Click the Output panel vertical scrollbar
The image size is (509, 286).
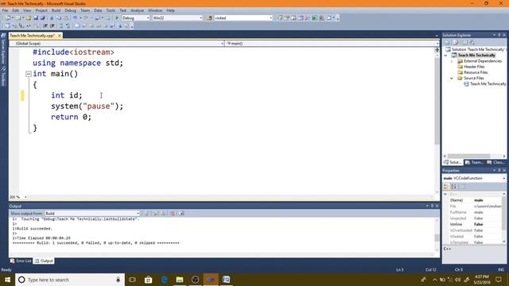coord(437,238)
